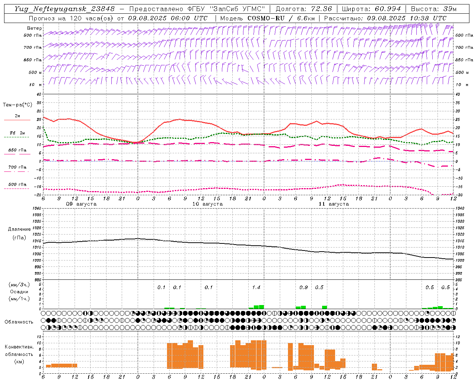Click the 500 гПа temperature legend dotted line sample
The width and height of the screenshot is (475, 380).
coord(16,189)
